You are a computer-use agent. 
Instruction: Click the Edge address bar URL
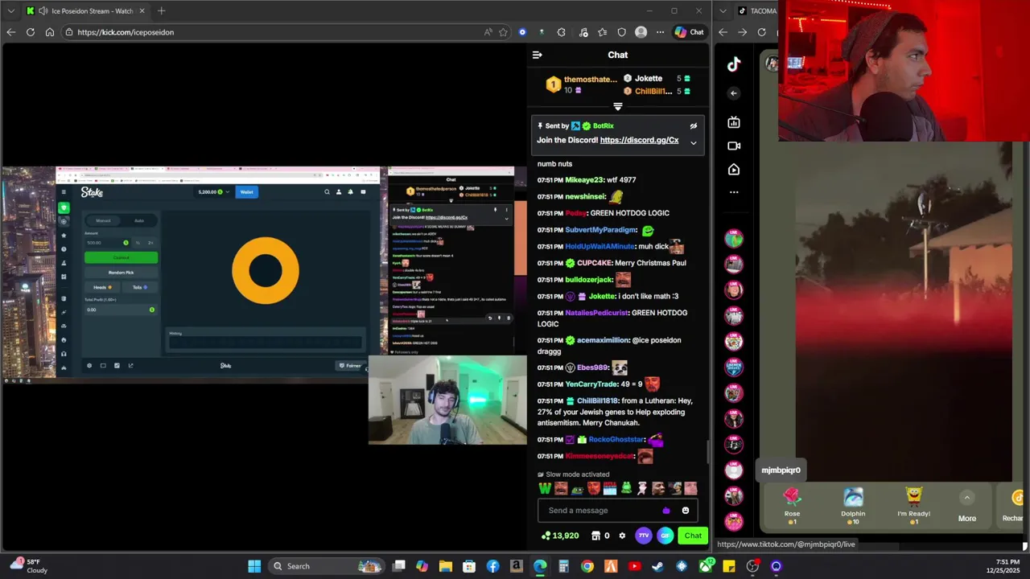coord(126,32)
